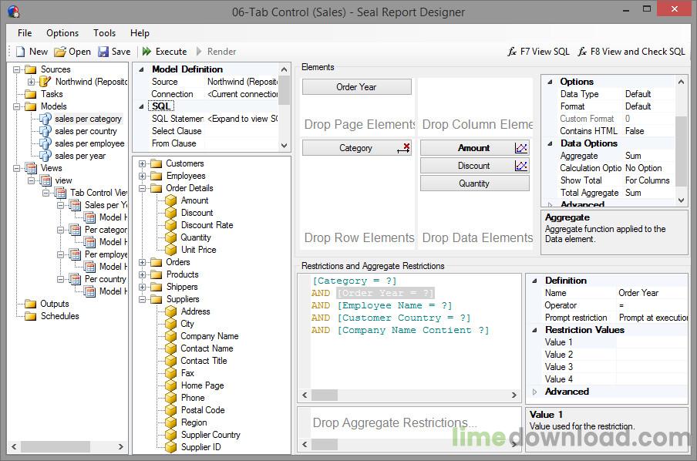Collapse the Suppliers table folder
Image resolution: width=697 pixels, height=461 pixels.
[x=142, y=299]
